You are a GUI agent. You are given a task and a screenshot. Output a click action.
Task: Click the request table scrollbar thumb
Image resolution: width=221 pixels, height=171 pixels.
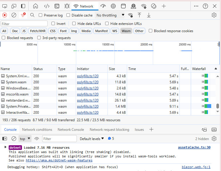[x=218, y=106]
